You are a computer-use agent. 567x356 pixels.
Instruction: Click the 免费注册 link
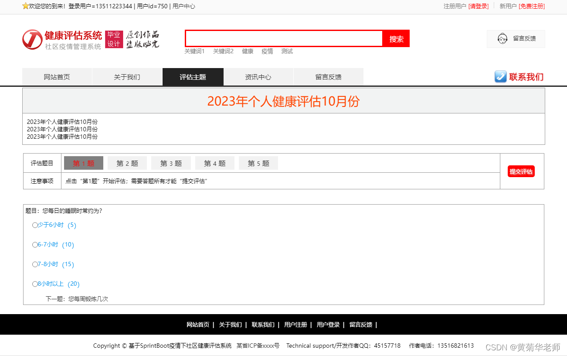tap(532, 6)
